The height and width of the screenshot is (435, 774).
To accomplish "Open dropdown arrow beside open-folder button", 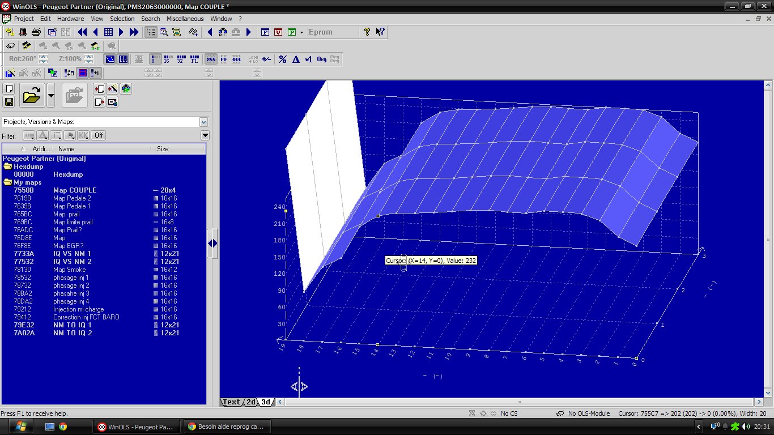I will pyautogui.click(x=51, y=96).
